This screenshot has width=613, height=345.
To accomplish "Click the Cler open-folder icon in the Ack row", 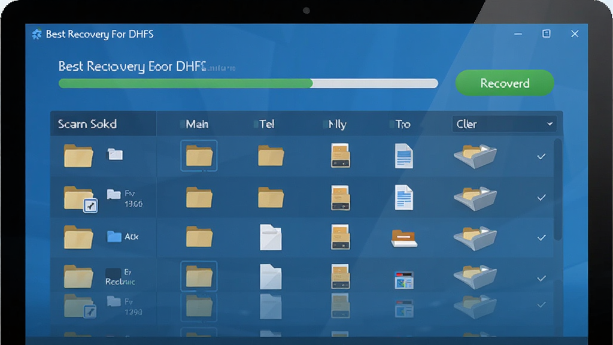I will [x=475, y=238].
